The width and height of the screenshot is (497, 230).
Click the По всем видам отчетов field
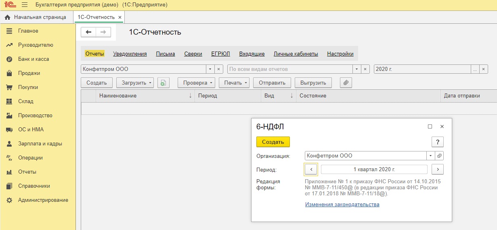tap(290, 69)
